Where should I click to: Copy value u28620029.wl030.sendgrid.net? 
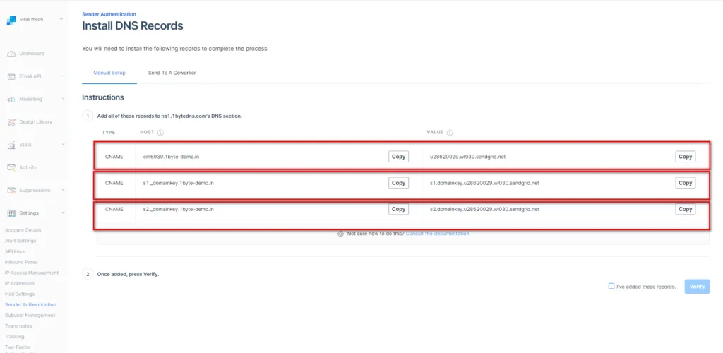[x=685, y=157]
